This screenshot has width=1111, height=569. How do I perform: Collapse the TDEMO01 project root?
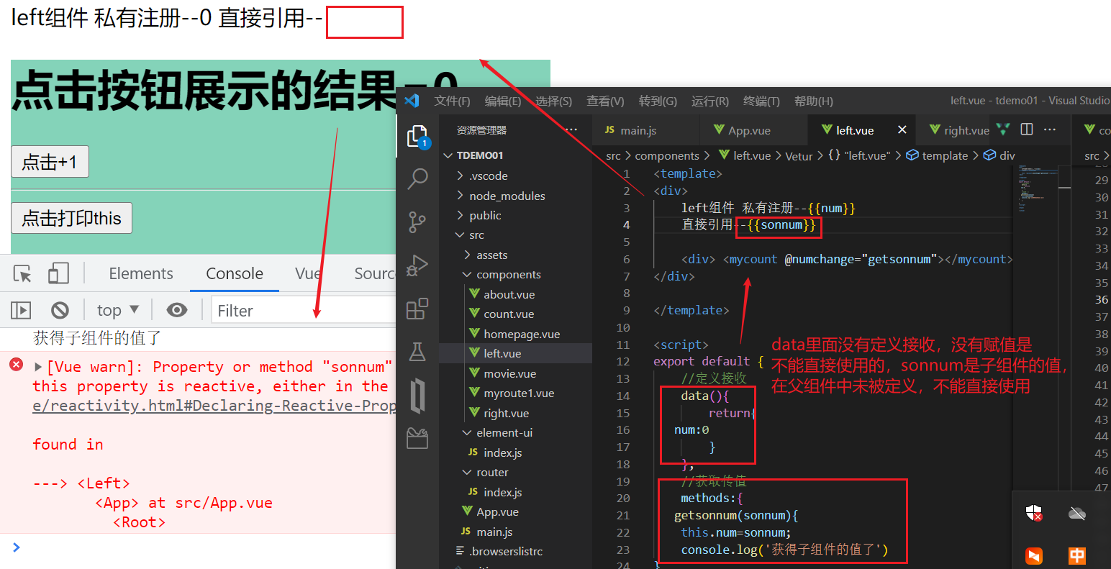[x=449, y=155]
